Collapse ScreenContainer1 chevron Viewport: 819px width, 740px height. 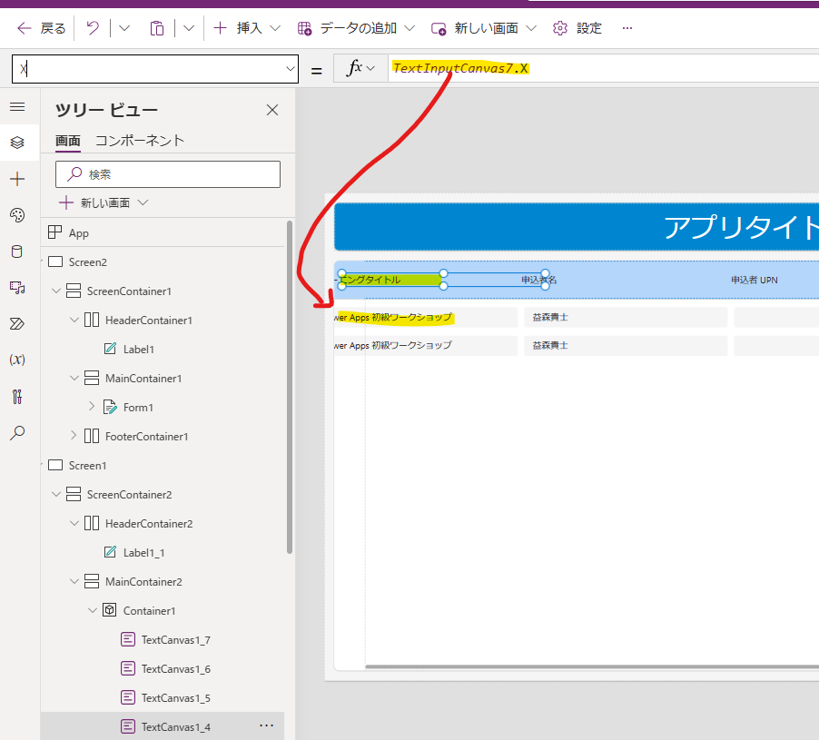pyautogui.click(x=56, y=291)
